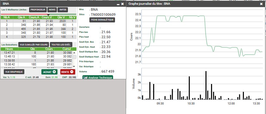Show TOUTES LES EXÉC. list
Screen dimensions: 266x114
(x=61, y=45)
